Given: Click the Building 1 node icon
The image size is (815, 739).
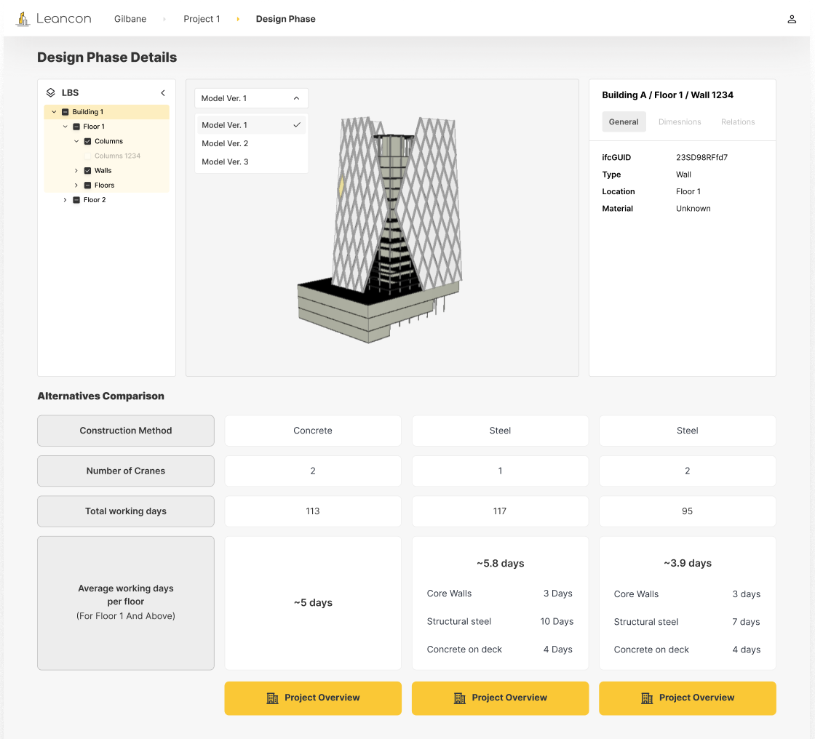Looking at the screenshot, I should (65, 111).
